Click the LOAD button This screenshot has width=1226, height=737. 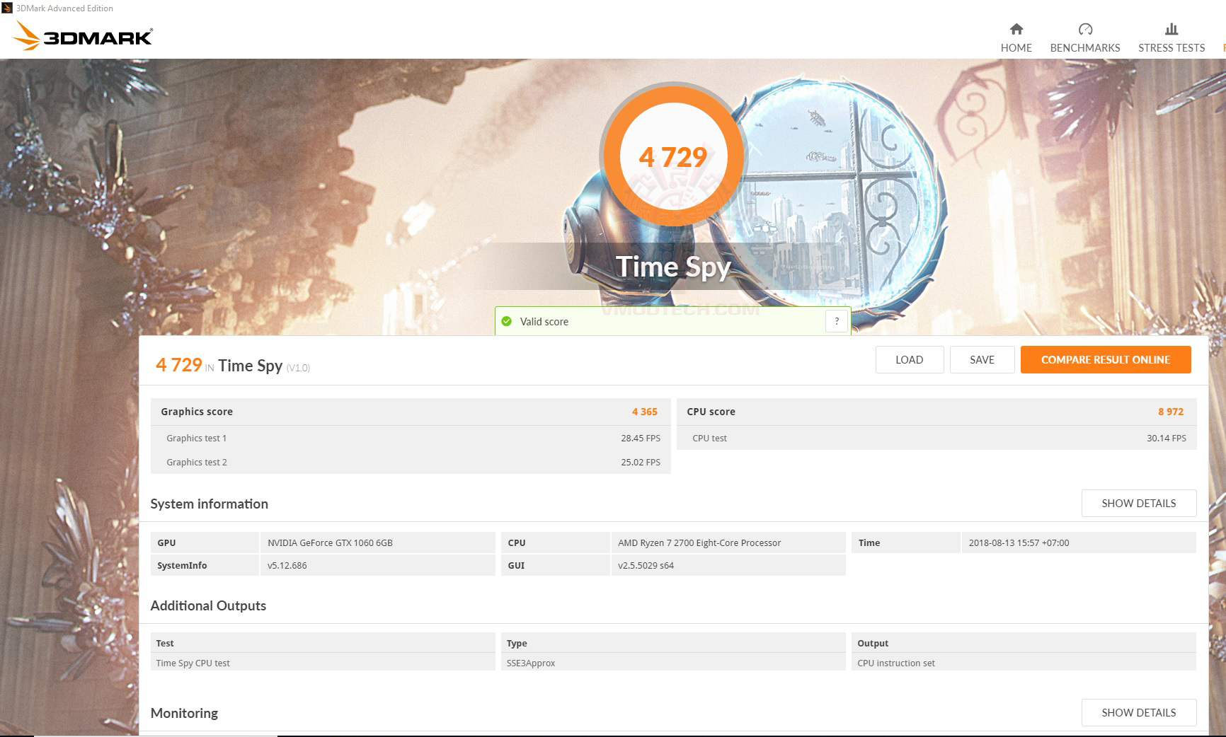(909, 359)
